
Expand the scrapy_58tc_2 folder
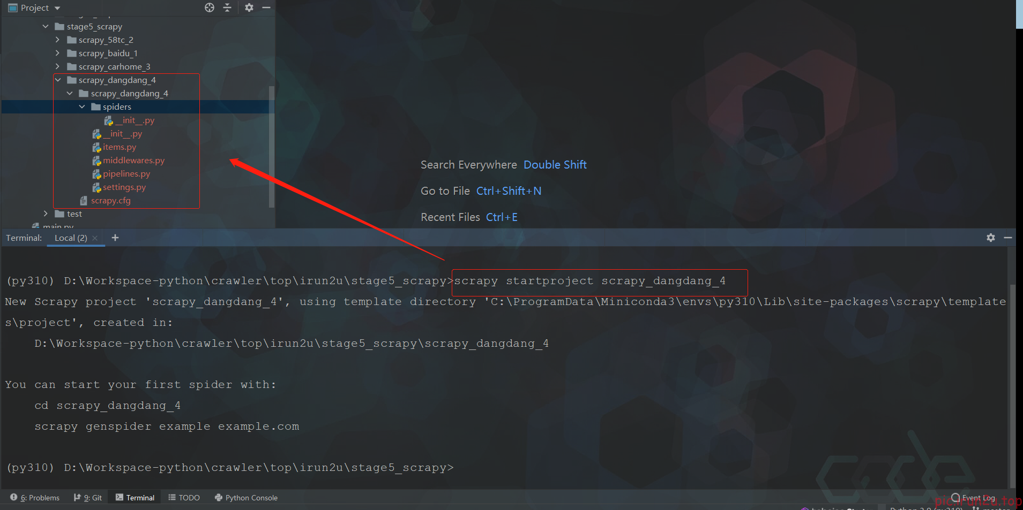[x=57, y=40]
